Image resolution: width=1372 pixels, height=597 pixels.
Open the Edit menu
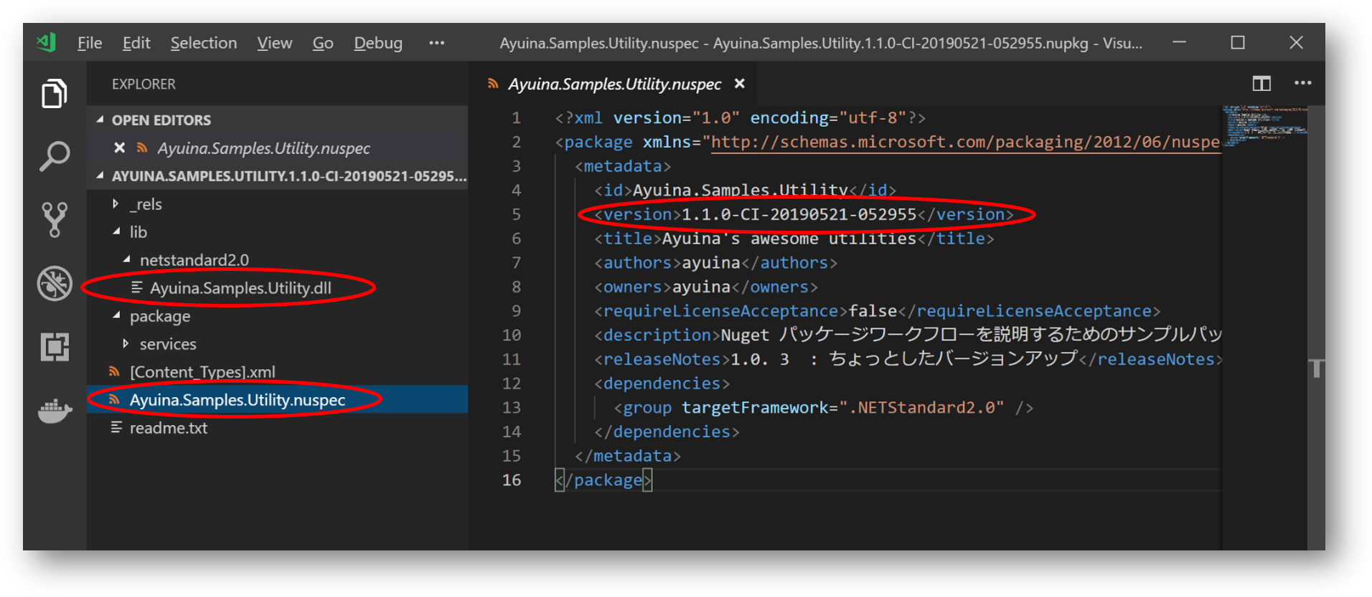tap(136, 43)
